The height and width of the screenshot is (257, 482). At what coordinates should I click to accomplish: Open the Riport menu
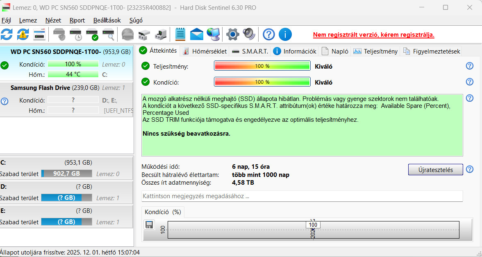click(77, 20)
